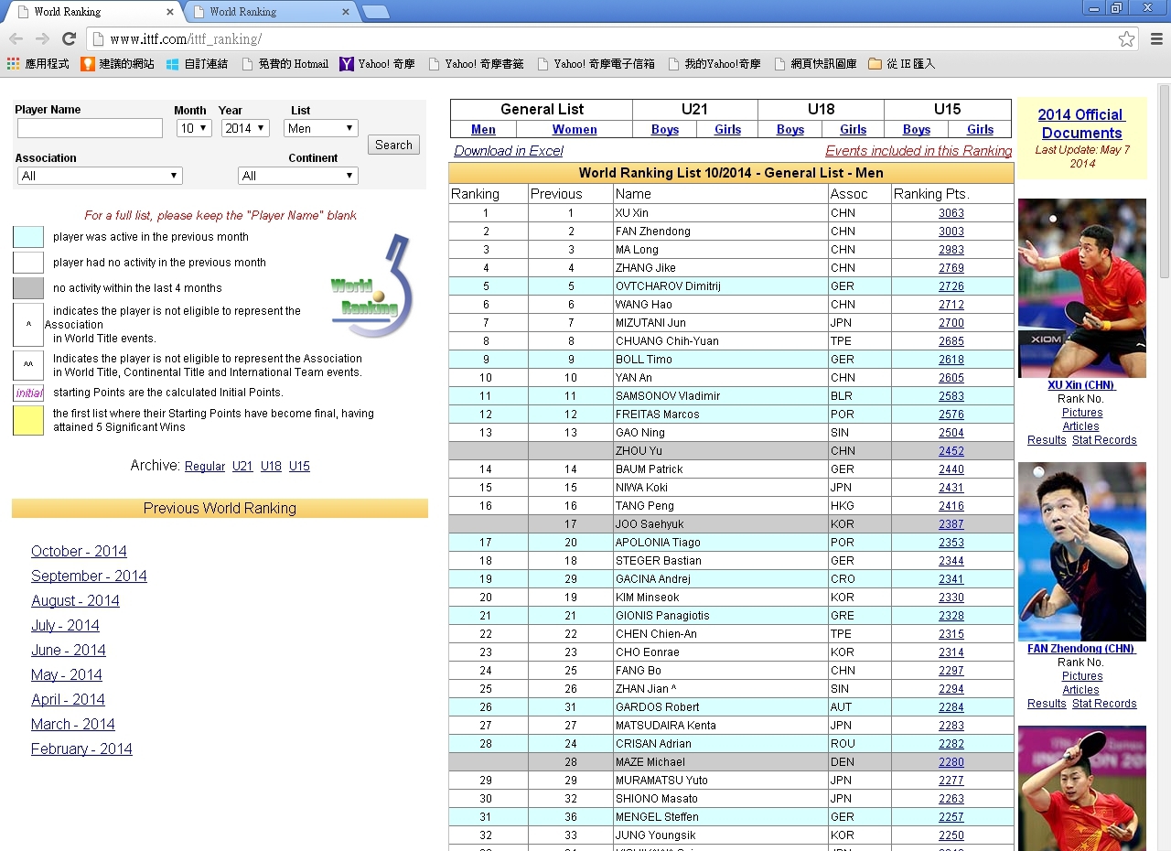This screenshot has height=851, width=1171.
Task: Open the 網頁快訊圖庫 bookmark
Action: pos(815,64)
